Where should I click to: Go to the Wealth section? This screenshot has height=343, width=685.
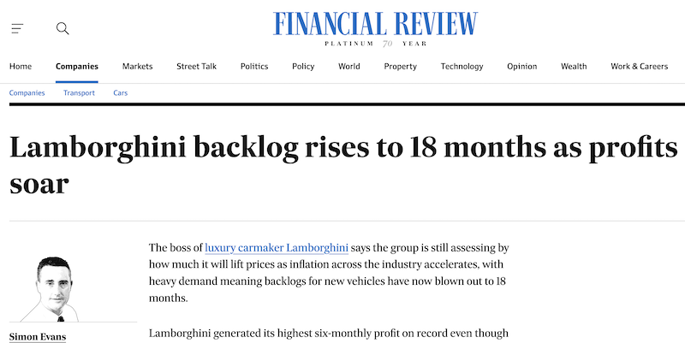coord(574,67)
